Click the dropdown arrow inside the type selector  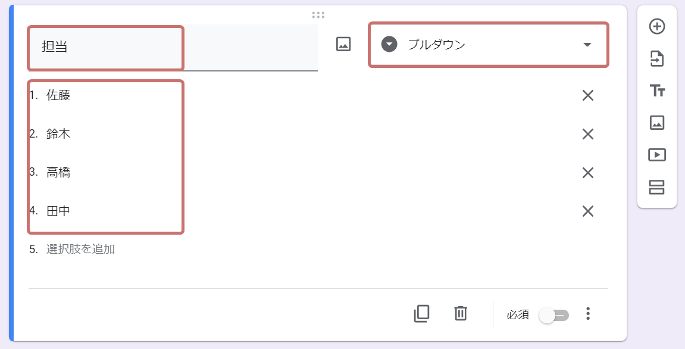(x=587, y=44)
